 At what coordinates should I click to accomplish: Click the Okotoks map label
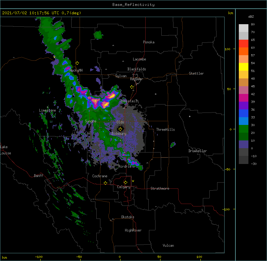point(128,217)
